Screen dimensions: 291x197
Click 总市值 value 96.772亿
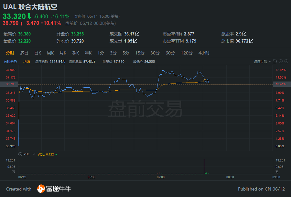click(x=244, y=41)
